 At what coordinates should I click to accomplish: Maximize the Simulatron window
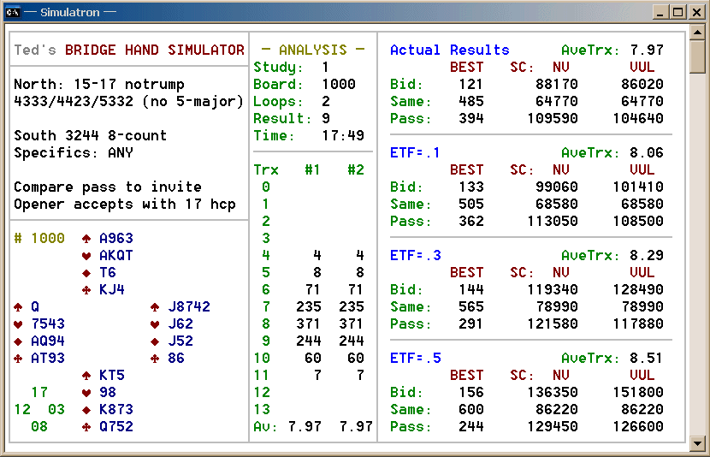678,12
